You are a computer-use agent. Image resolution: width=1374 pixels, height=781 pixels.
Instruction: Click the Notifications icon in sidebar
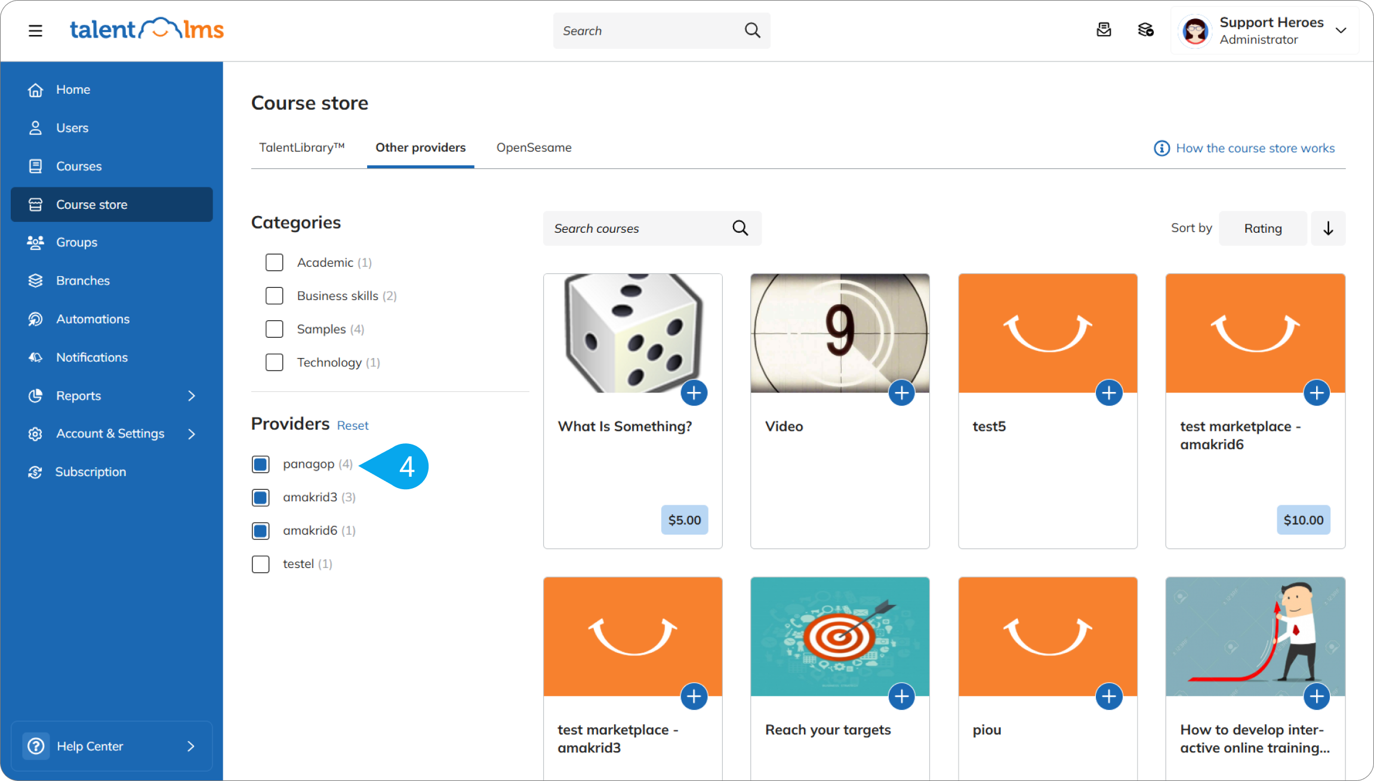coord(36,357)
